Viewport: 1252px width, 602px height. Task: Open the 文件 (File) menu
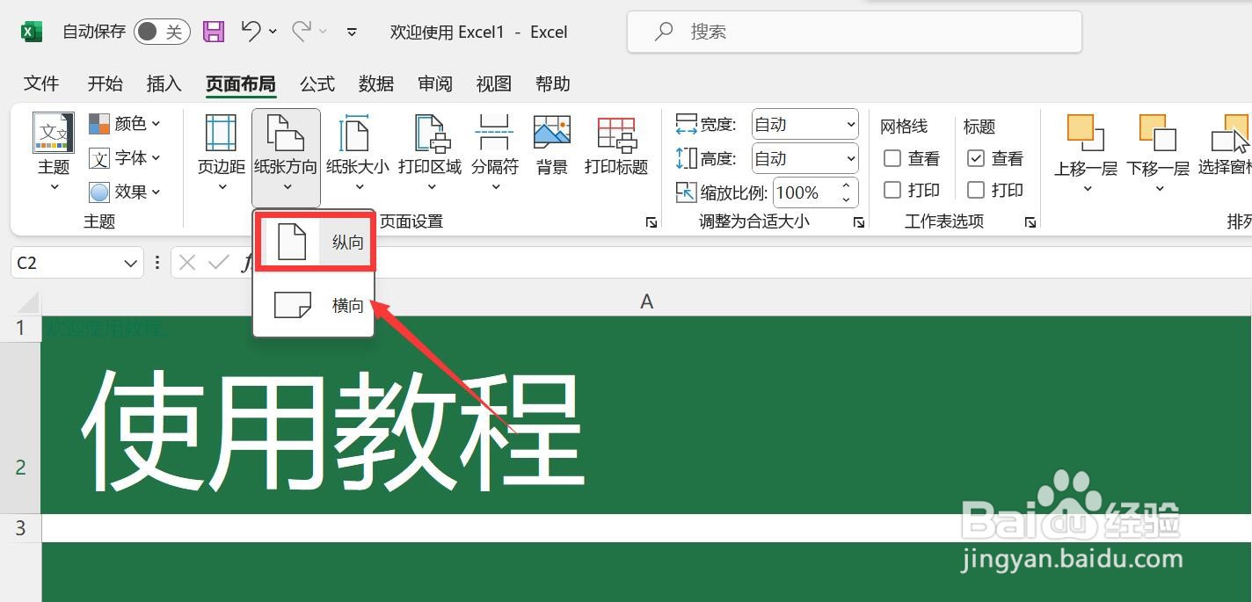(x=40, y=83)
